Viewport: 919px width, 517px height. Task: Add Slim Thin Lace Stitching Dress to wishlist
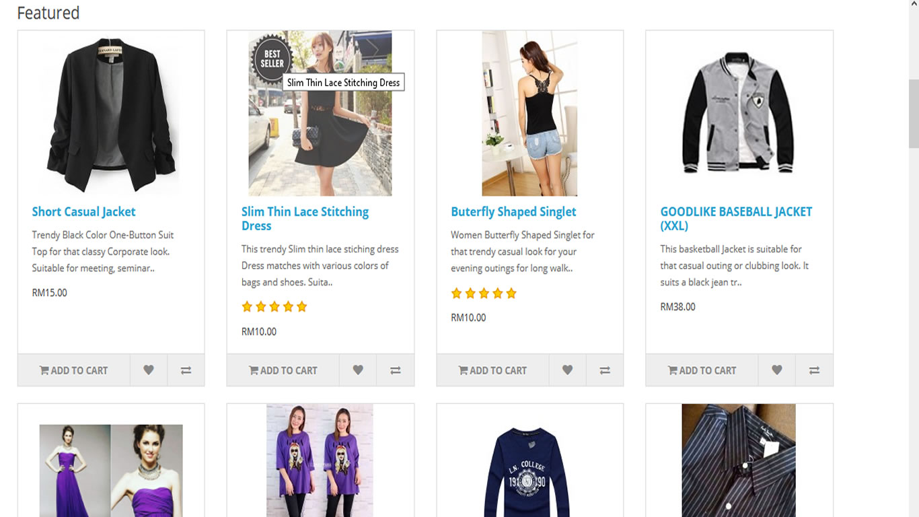[357, 370]
